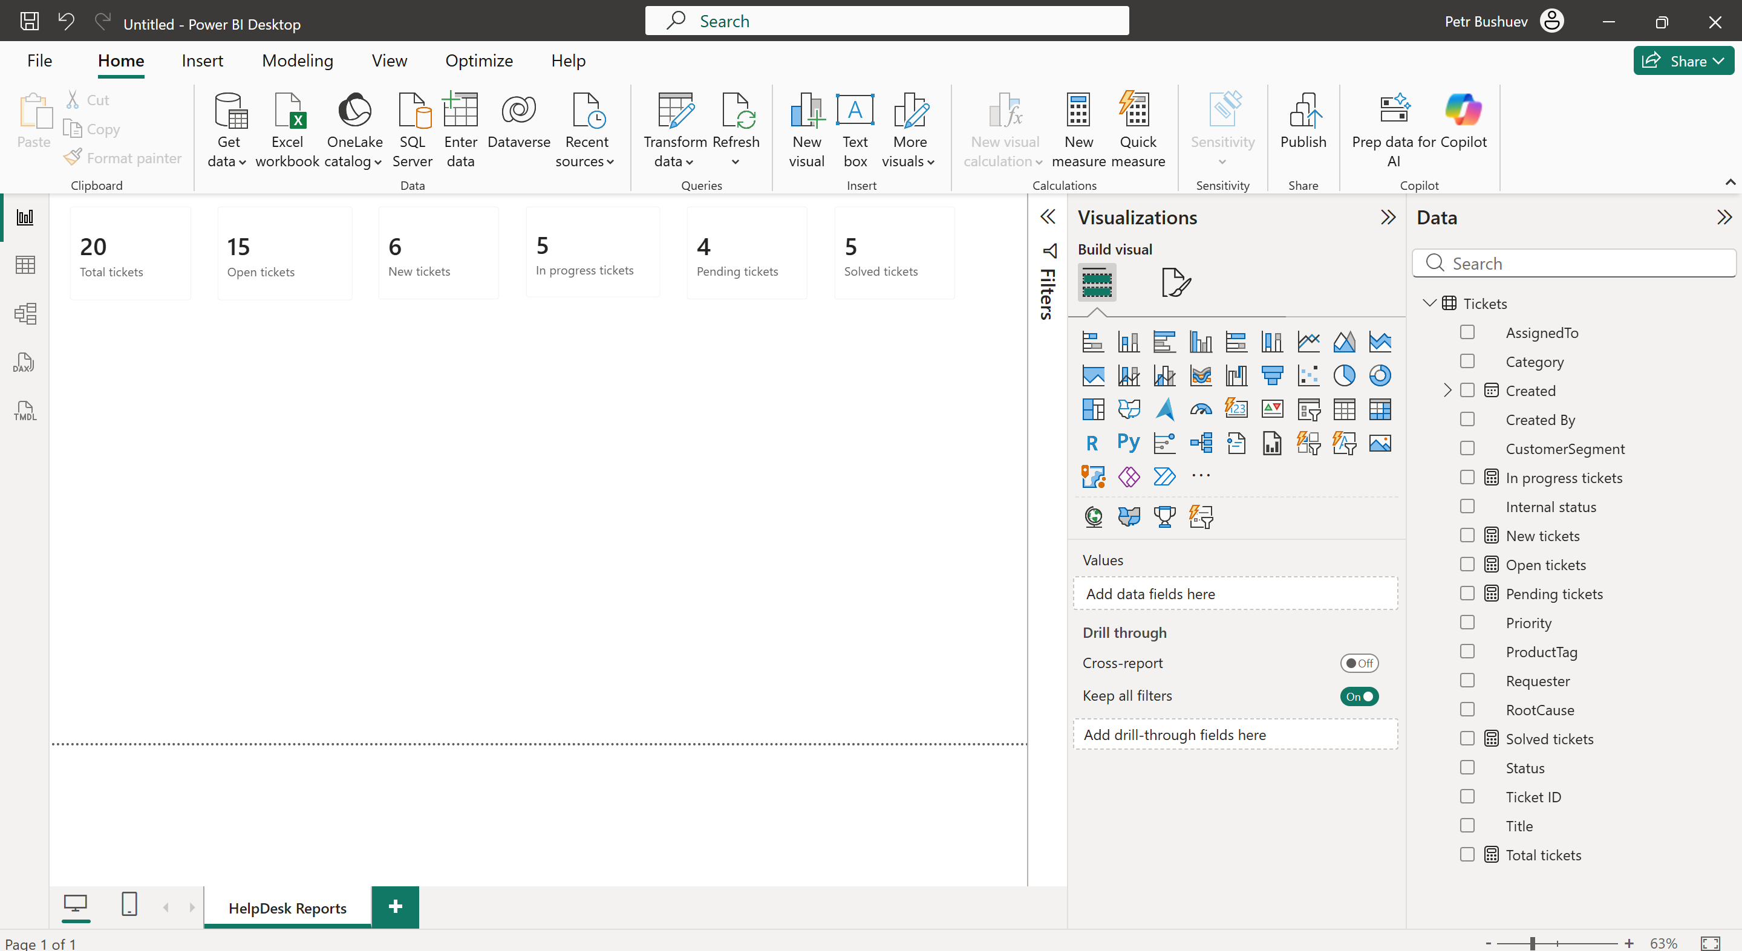Open the File menu
This screenshot has width=1742, height=951.
[x=39, y=61]
